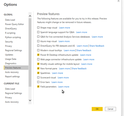Enable Modern visual tooltips checkbox
The image size is (124, 116).
pos(38,50)
